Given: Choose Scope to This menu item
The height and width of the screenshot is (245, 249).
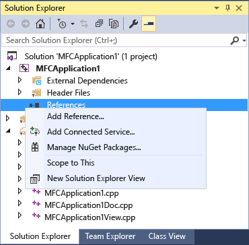Looking at the screenshot, I should (x=71, y=163).
